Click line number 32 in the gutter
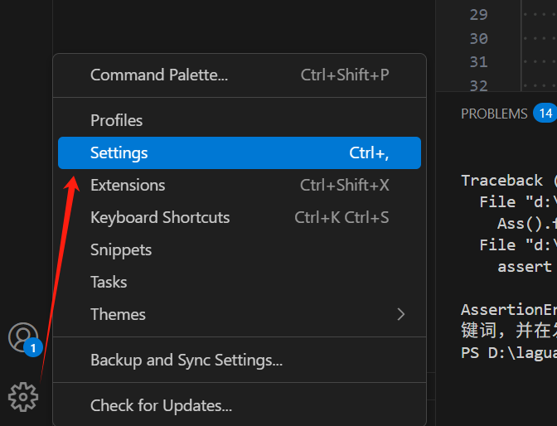The height and width of the screenshot is (426, 557). (x=479, y=85)
